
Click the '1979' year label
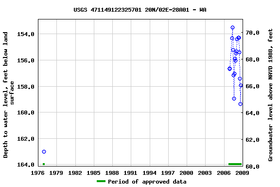point(56,173)
